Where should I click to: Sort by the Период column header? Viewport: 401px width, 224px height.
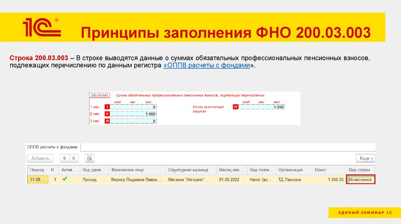37,170
